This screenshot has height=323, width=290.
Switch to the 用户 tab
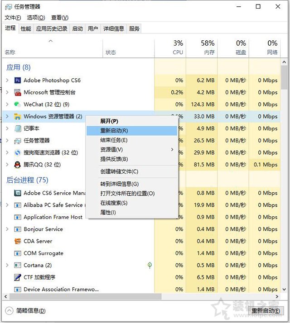tap(93, 28)
